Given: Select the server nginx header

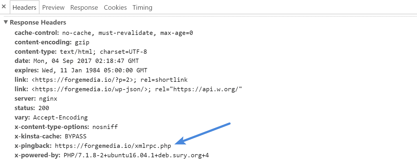Looking at the screenshot, I should coord(36,99).
